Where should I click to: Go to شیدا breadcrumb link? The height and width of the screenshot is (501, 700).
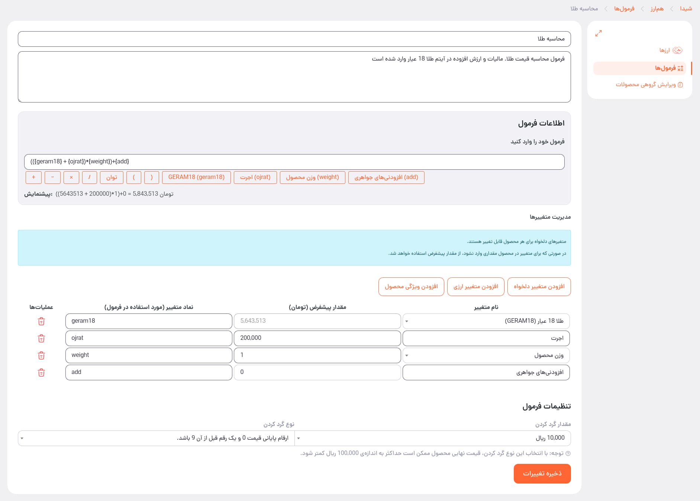686,9
